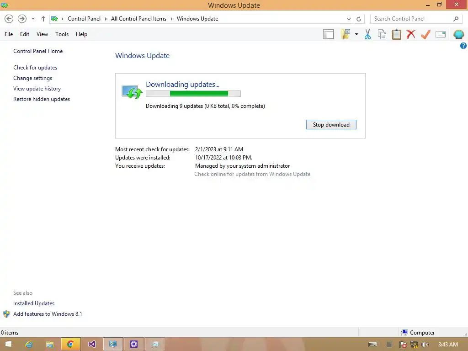
Task: Open the Edit menu
Action: 25,34
